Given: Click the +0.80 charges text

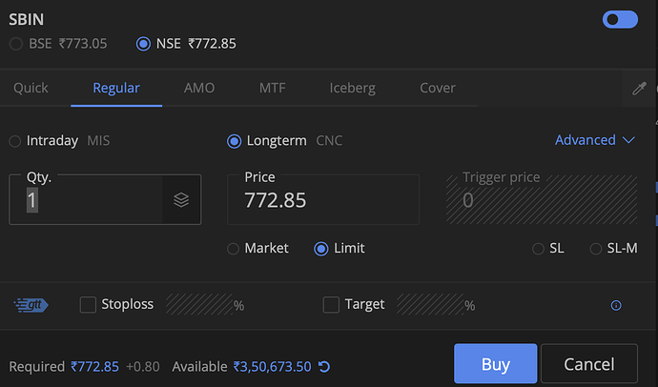Looking at the screenshot, I should point(143,367).
